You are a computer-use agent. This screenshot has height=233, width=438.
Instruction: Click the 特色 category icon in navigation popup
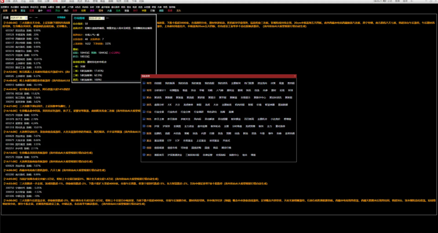pyautogui.click(x=143, y=119)
